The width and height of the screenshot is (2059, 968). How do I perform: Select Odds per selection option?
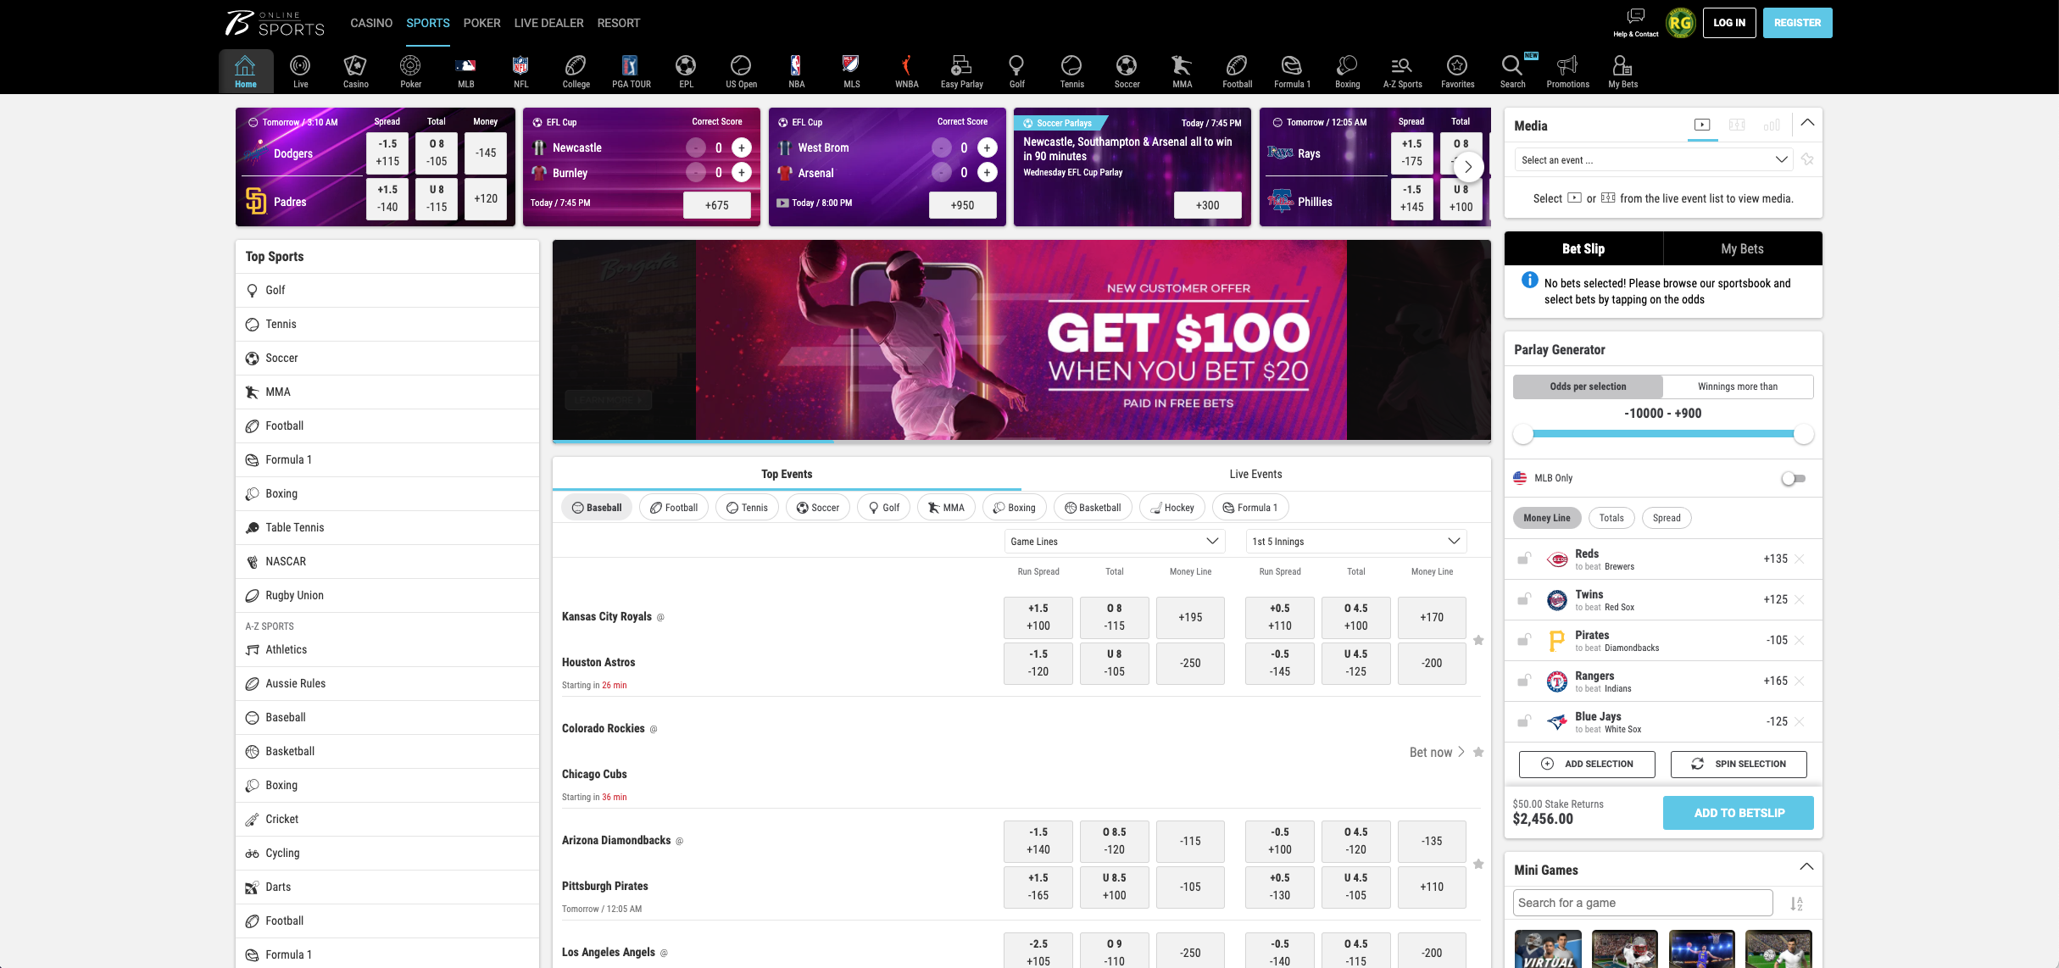(x=1588, y=387)
